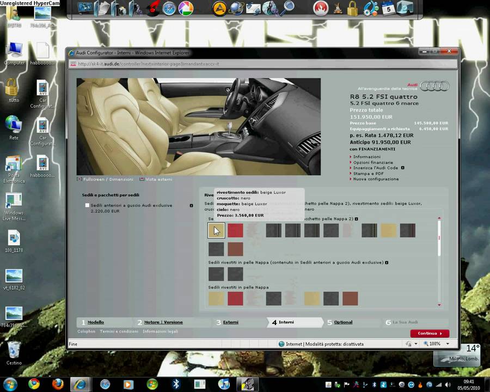Click the upholstery list scroll-down arrow
The image size is (490, 392).
(439, 305)
